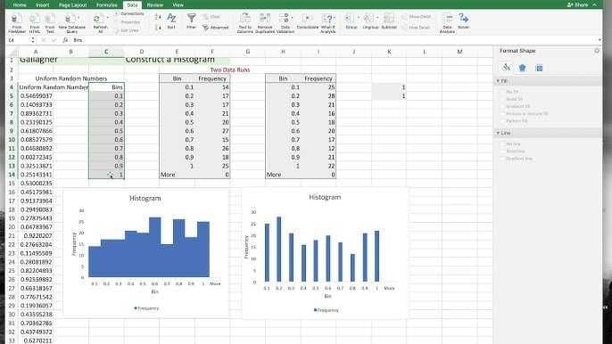
Task: Select the Picture or texture fill option
Action: pyautogui.click(x=502, y=113)
